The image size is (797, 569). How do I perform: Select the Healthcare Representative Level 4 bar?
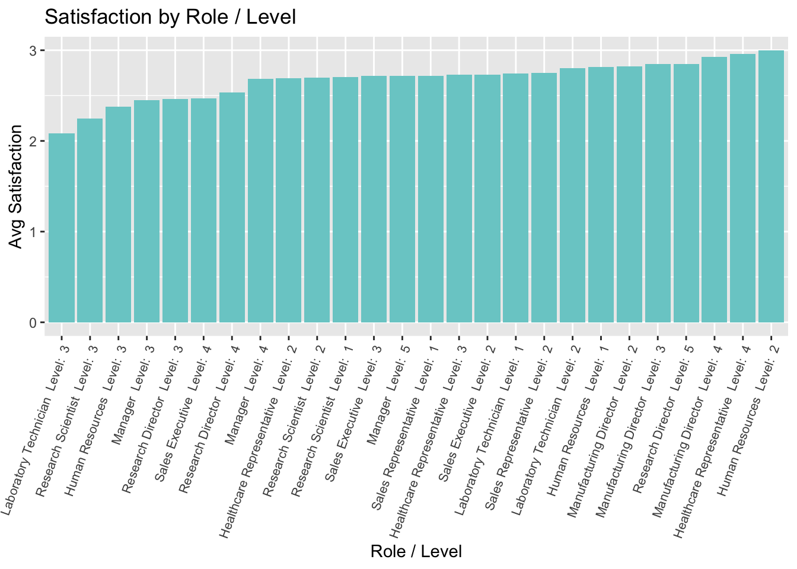(742, 188)
